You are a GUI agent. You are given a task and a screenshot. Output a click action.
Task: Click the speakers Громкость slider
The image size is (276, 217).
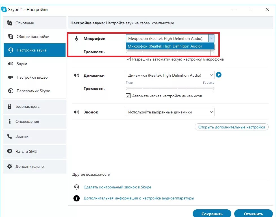[x=170, y=89]
